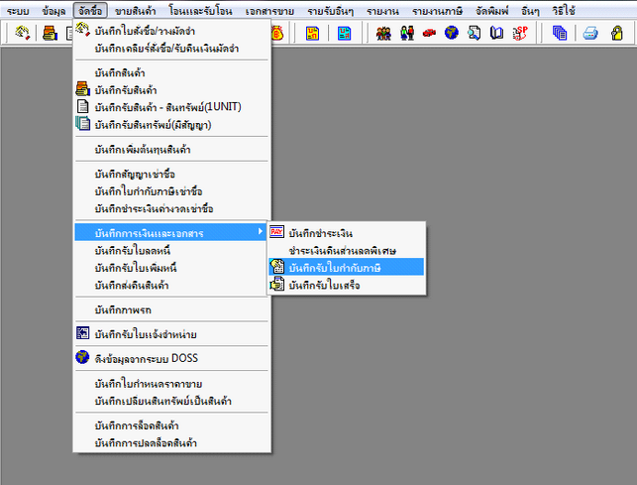This screenshot has height=485, width=637.
Task: Select บันทึกรับใบกำกับภาษี in the submenu
Action: pyautogui.click(x=335, y=268)
